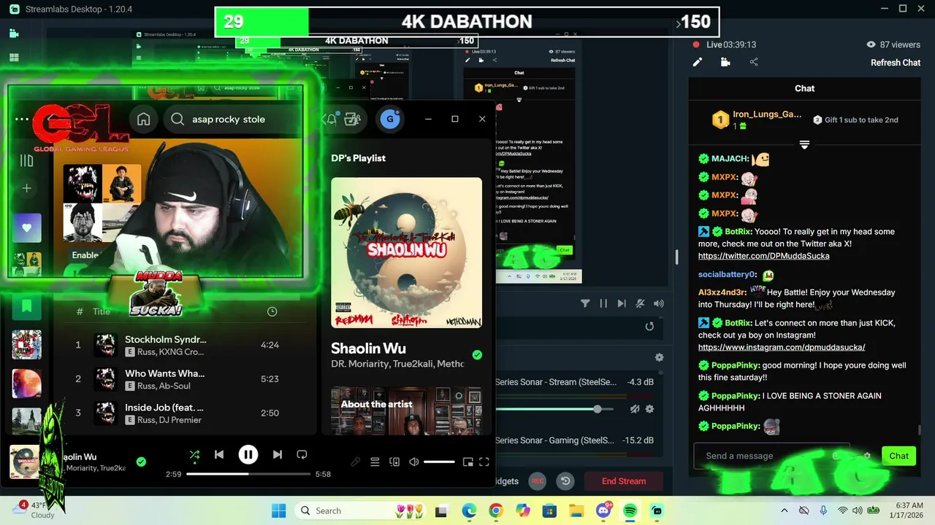
Task: Skip alert in Streamlabs events
Action: 622,303
